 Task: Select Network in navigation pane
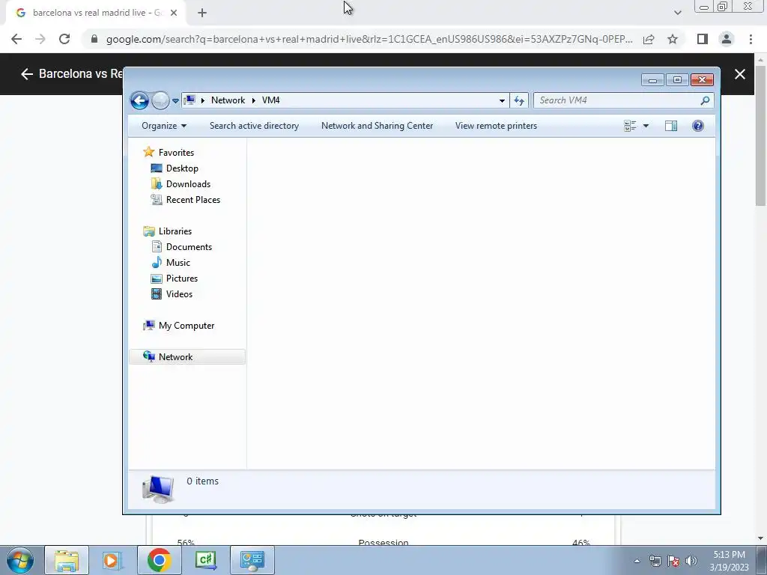[x=187, y=357]
